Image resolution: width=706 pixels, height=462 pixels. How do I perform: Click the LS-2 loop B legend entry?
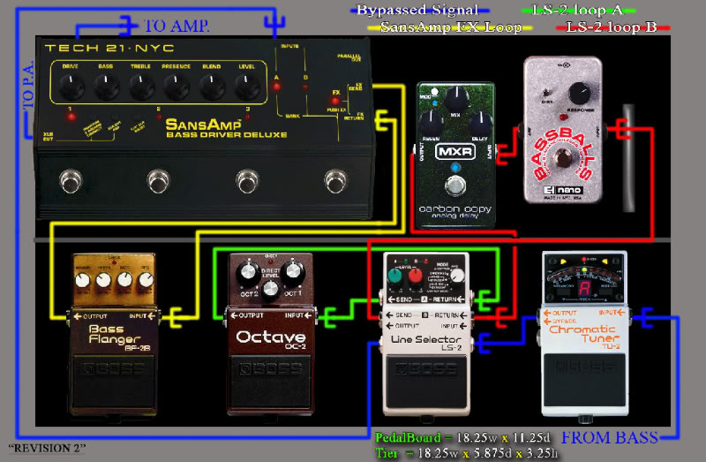click(x=612, y=27)
